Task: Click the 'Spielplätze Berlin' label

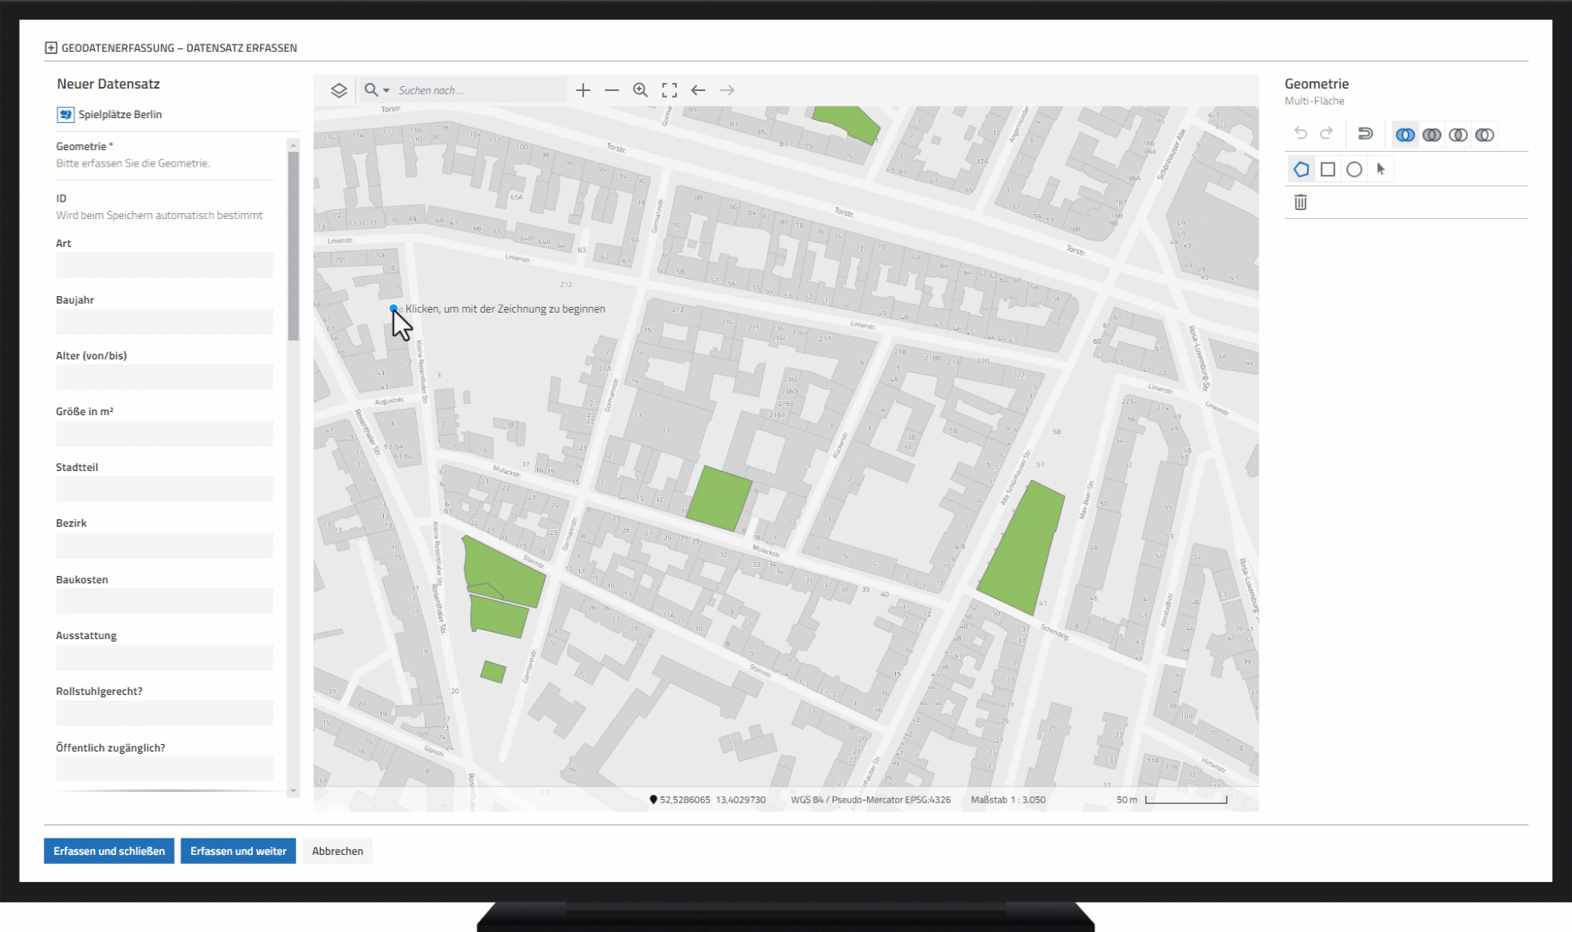Action: point(120,115)
